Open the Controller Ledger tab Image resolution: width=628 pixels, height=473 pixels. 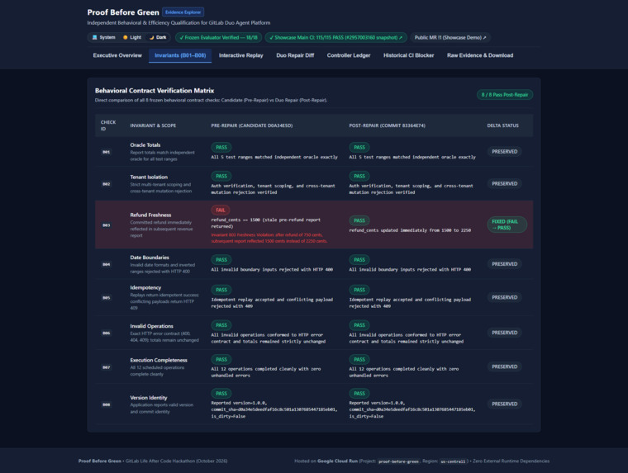[349, 55]
